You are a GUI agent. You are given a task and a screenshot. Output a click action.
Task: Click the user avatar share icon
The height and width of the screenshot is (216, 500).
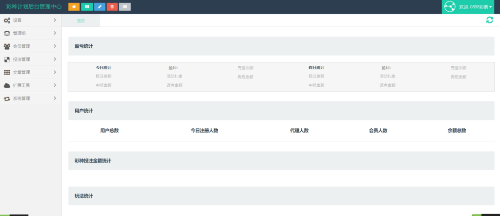coord(450,7)
